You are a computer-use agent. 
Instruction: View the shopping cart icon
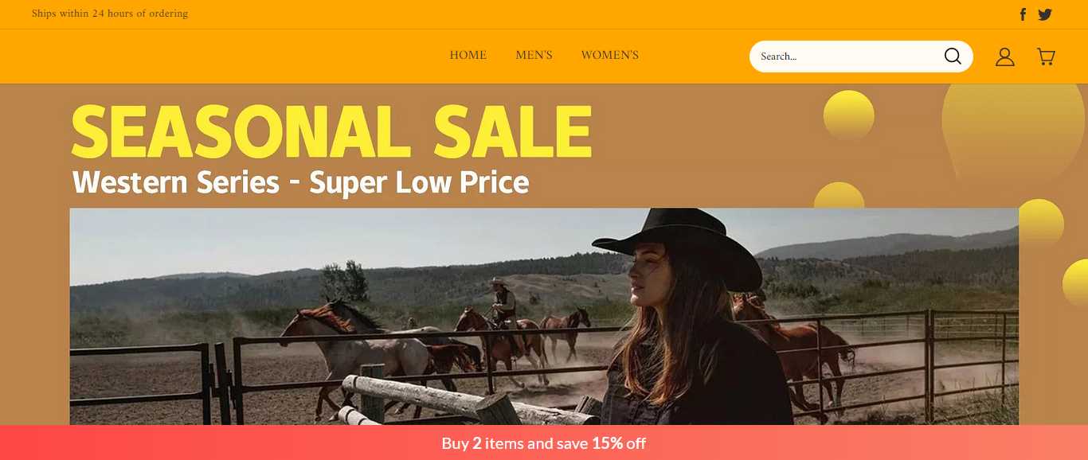[1046, 57]
